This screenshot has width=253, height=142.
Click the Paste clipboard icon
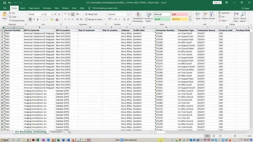point(4,15)
